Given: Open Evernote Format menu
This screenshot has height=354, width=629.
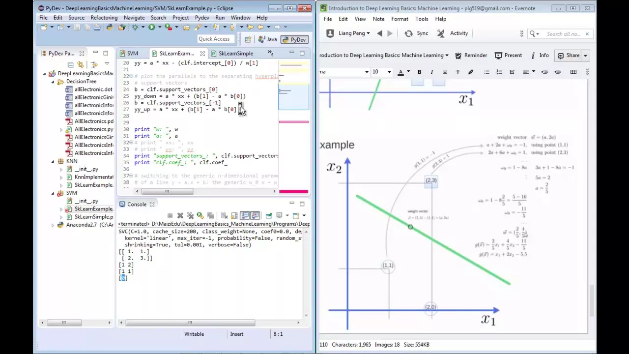Looking at the screenshot, I should click(x=400, y=19).
